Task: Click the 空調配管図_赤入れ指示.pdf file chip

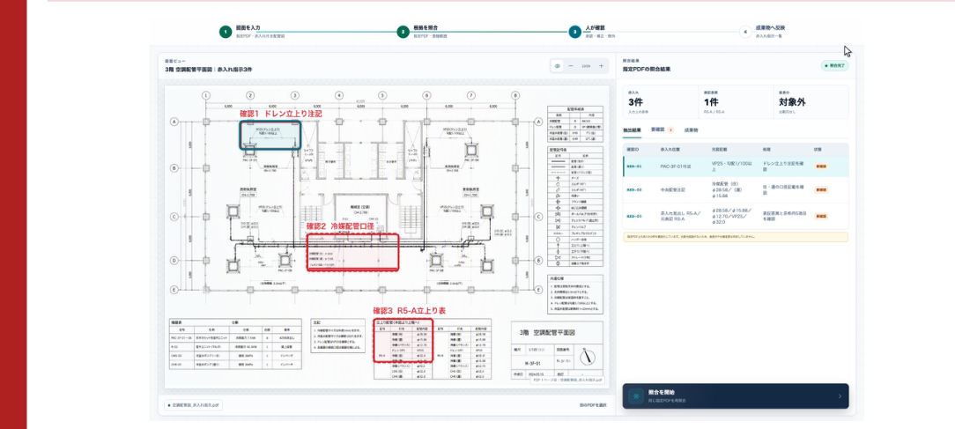Action: tap(194, 404)
